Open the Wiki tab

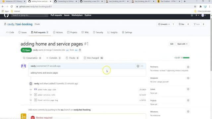tap(85, 32)
